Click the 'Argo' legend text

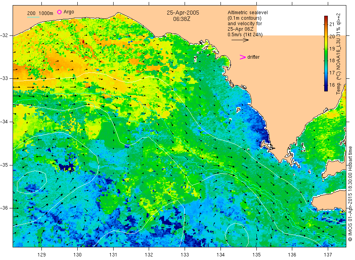(x=69, y=12)
